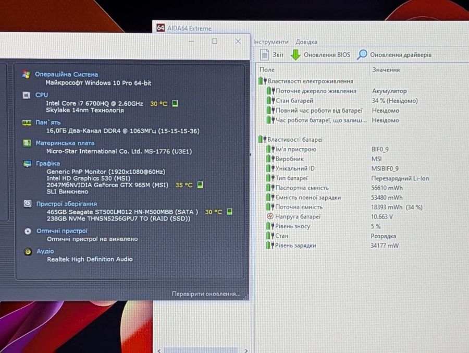Select the value 10.663 V
Screen dimensions: 469x353
[382, 217]
